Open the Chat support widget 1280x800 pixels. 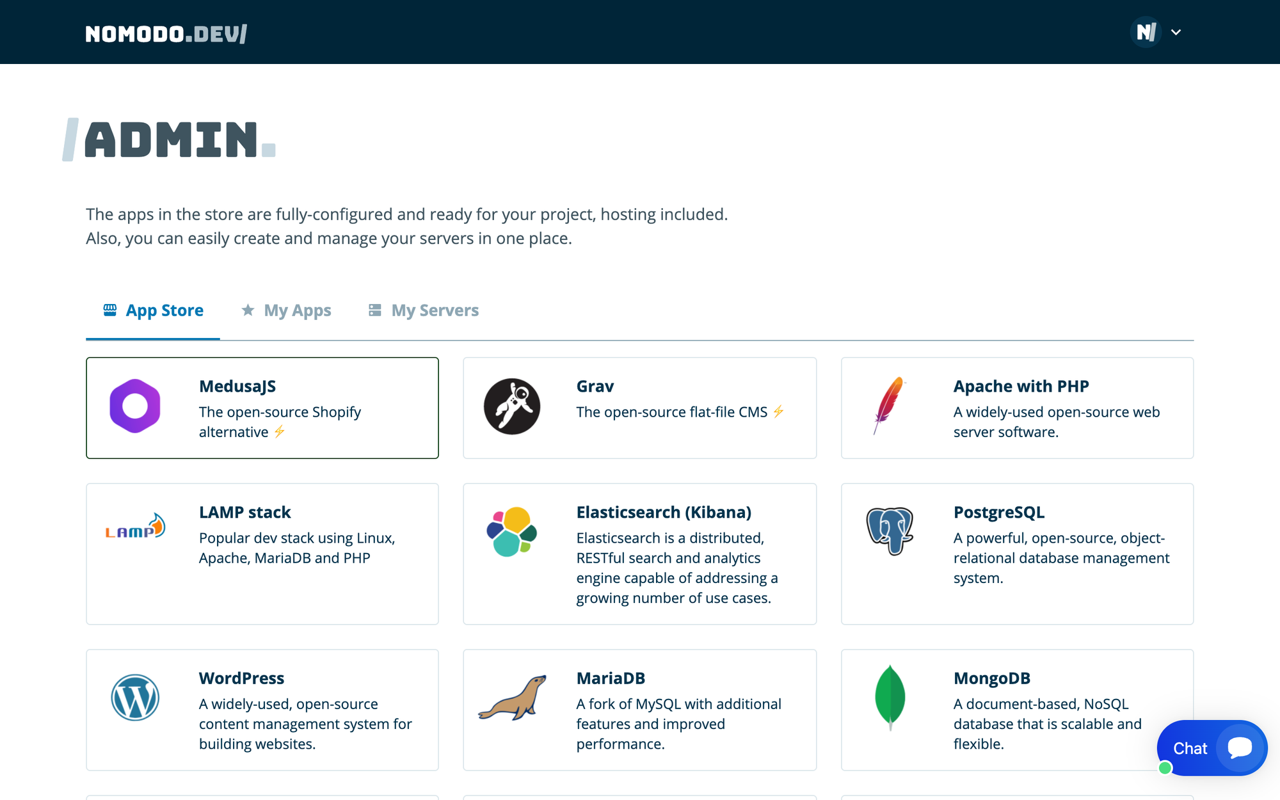tap(1212, 748)
